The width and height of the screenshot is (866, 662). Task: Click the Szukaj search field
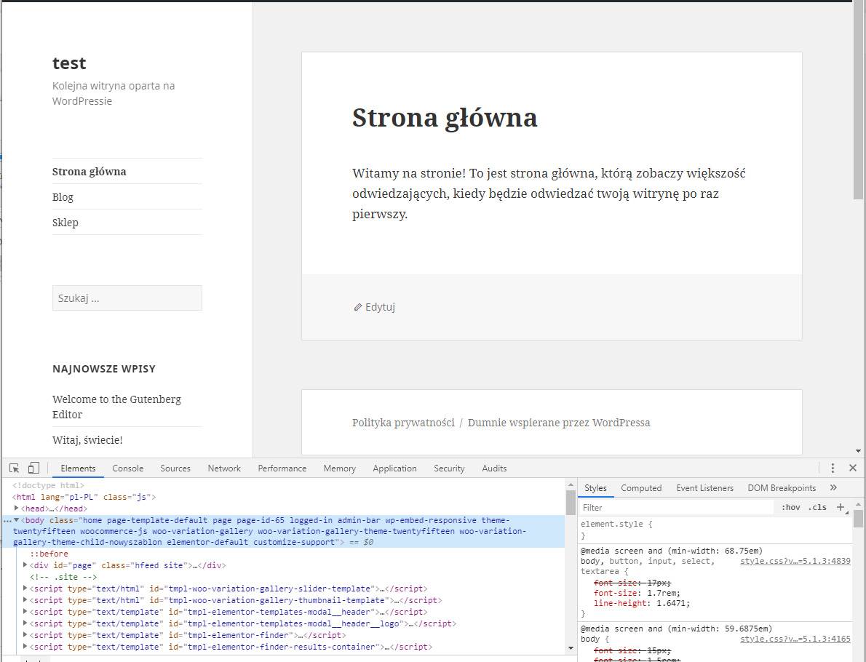tap(127, 298)
